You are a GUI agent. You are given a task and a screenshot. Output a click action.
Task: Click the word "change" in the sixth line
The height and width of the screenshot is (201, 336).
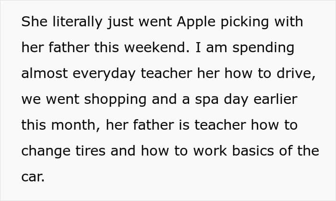(46, 152)
